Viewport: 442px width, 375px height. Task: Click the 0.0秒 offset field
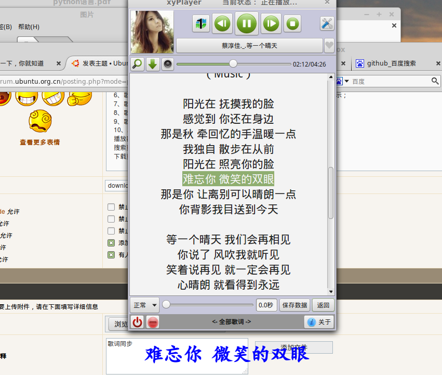[266, 305]
